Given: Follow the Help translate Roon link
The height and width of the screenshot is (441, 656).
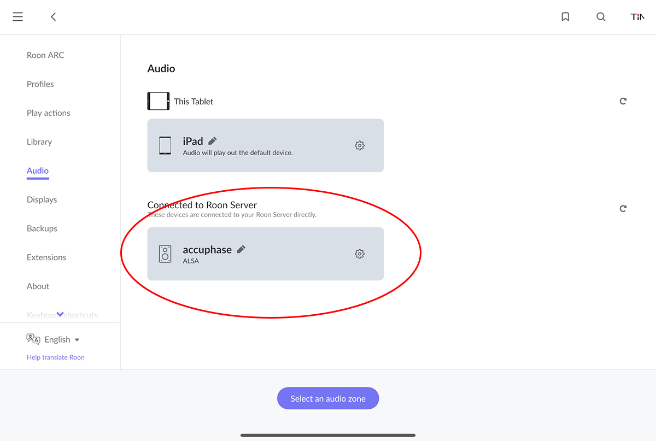Looking at the screenshot, I should pos(56,357).
